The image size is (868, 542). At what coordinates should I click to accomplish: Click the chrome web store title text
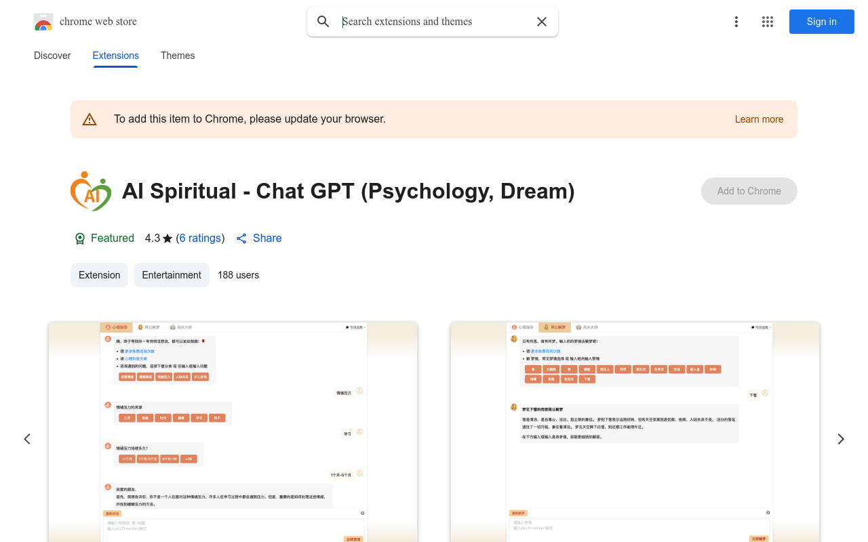coord(98,22)
